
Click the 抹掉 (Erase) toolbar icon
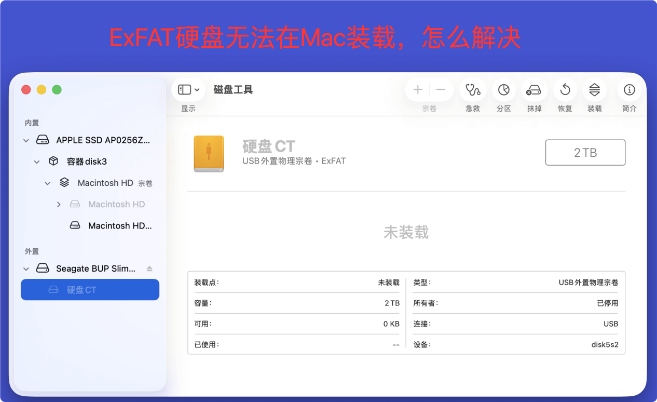534,89
